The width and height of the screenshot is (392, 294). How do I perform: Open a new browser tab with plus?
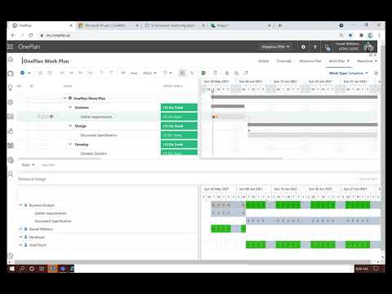(280, 25)
